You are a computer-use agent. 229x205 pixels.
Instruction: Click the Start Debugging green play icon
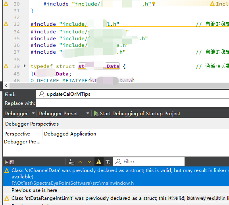[x=96, y=114]
